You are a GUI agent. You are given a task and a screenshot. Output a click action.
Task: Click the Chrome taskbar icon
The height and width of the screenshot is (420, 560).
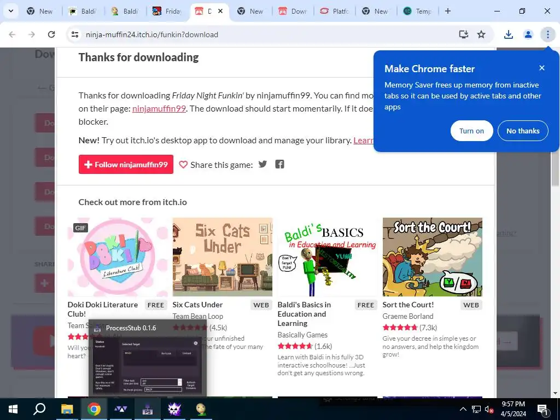(94, 409)
